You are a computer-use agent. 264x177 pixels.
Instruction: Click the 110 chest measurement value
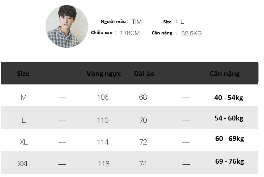click(x=103, y=120)
